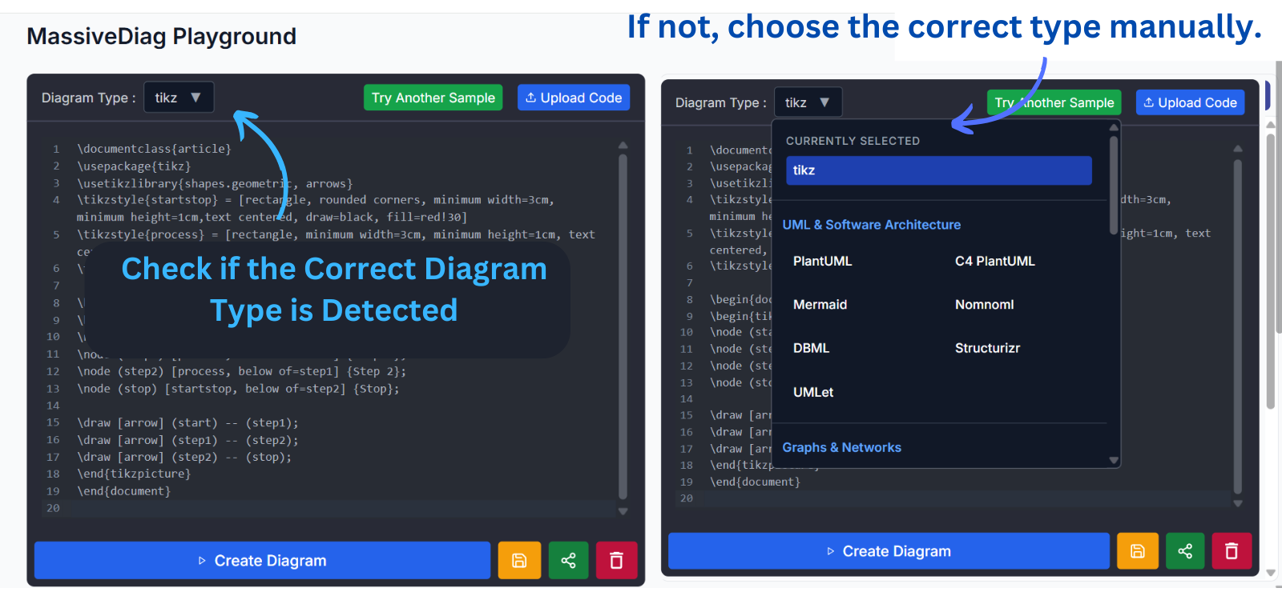Image resolution: width=1282 pixels, height=600 pixels.
Task: Click the MassiveDiag Playground title
Action: [161, 37]
